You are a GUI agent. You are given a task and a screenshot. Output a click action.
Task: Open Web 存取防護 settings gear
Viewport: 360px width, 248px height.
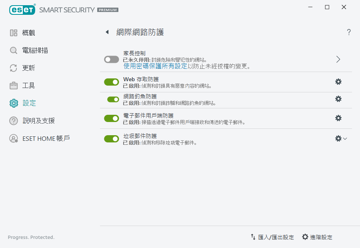click(338, 81)
